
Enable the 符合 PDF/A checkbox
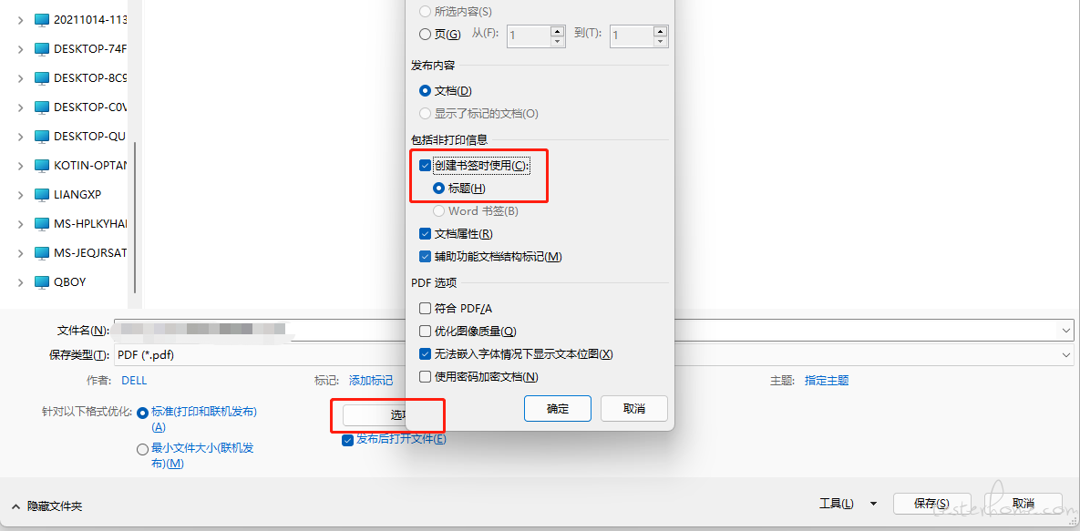425,308
